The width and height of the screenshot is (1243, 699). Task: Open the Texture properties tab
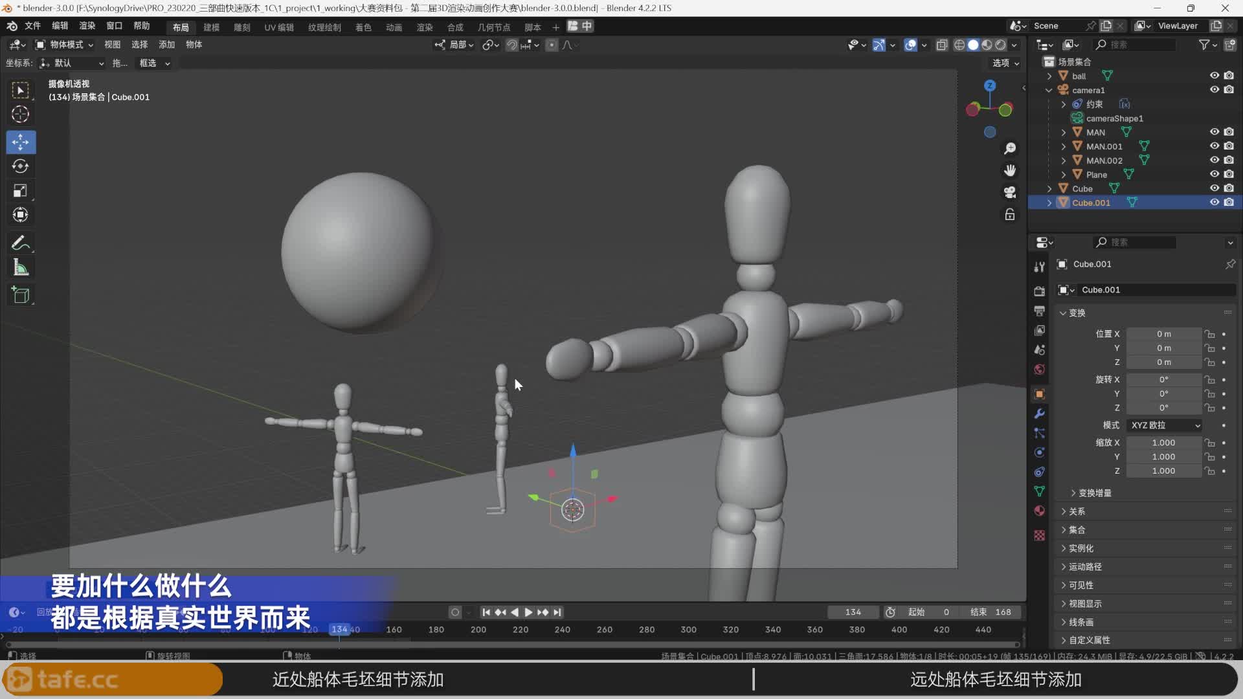click(1040, 535)
